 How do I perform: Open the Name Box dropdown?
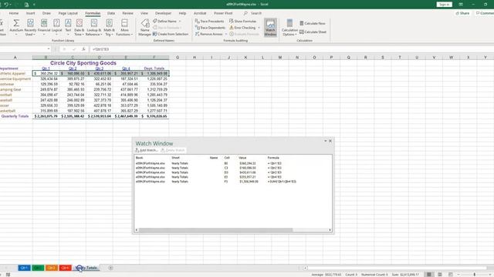(49, 49)
